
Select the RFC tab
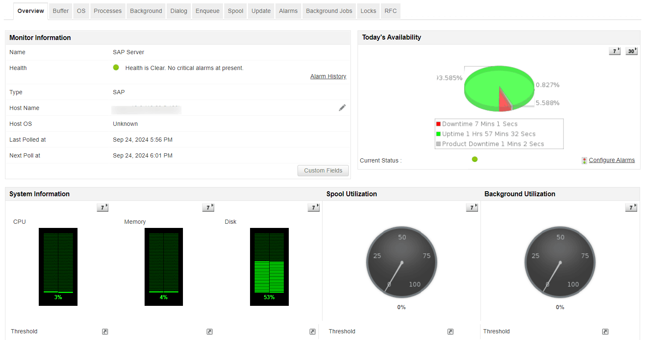click(x=390, y=11)
